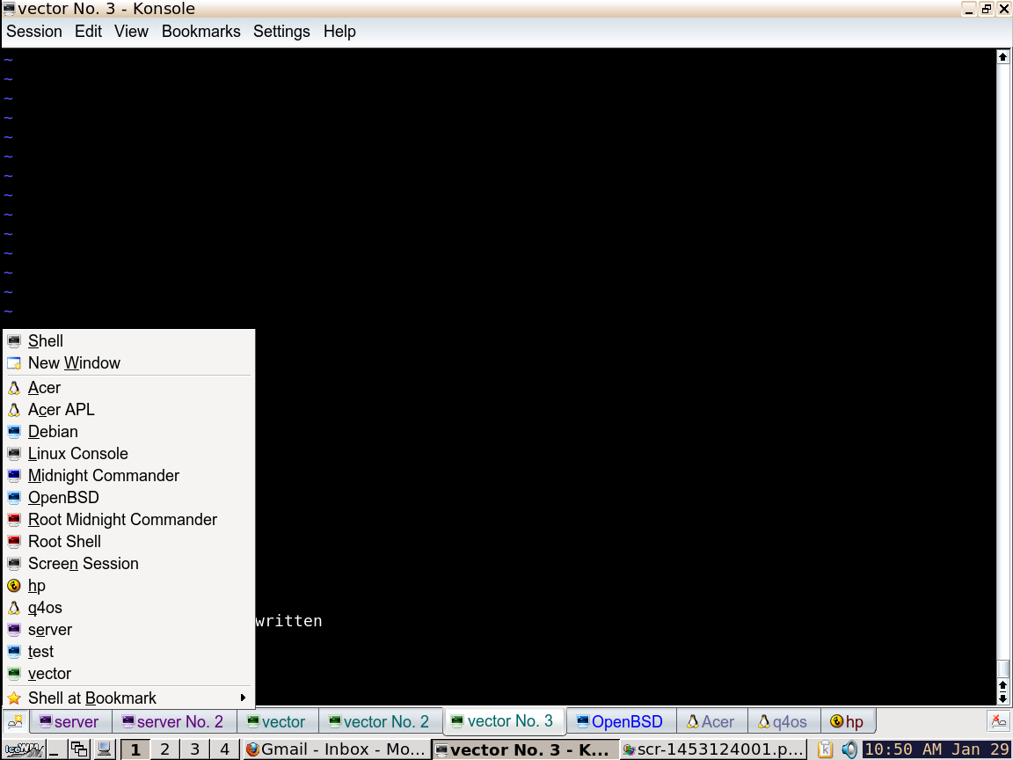Click the penguin icon beside q4os in menu
The height and width of the screenshot is (760, 1013).
click(x=14, y=608)
